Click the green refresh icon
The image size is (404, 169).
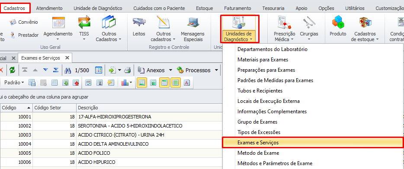pyautogui.click(x=13, y=70)
